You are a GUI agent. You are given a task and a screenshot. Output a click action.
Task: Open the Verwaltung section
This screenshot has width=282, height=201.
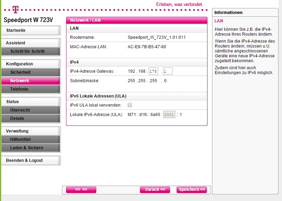coord(30,131)
